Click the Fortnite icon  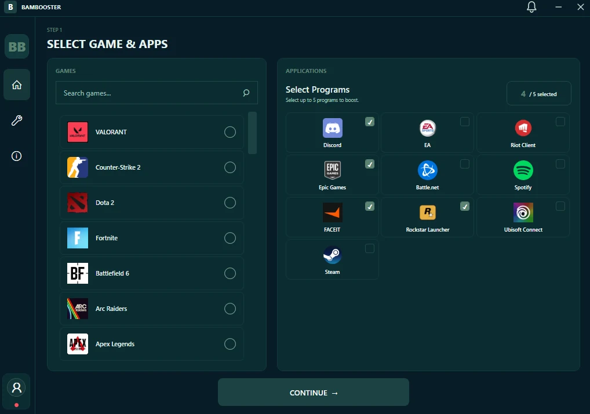tap(78, 238)
